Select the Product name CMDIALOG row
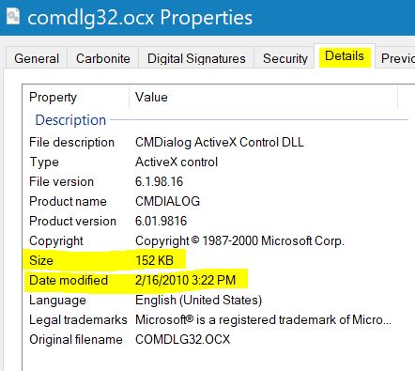Viewport: 415px width, 371px height. tap(216, 202)
